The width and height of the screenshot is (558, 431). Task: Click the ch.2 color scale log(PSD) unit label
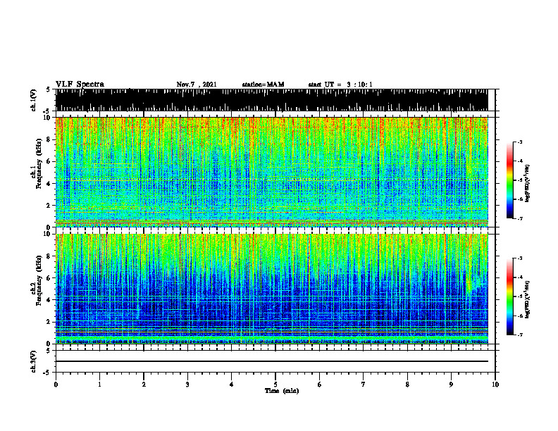pos(528,299)
